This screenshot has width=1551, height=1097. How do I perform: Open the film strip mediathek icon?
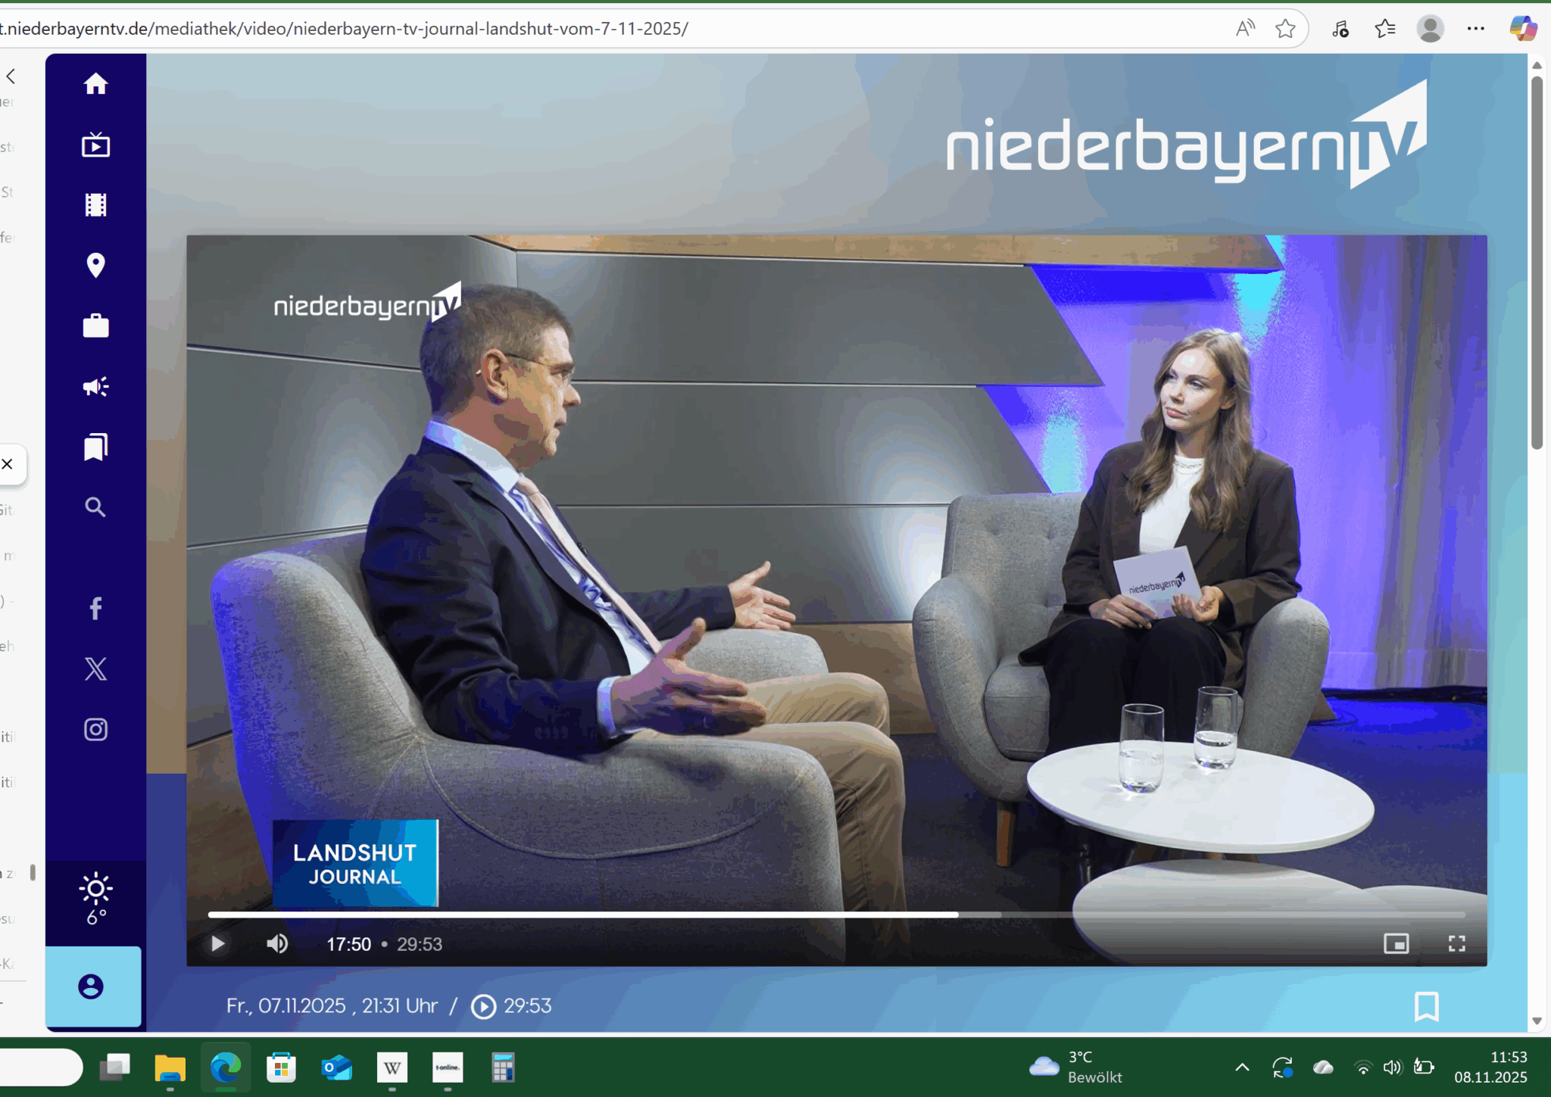point(95,205)
